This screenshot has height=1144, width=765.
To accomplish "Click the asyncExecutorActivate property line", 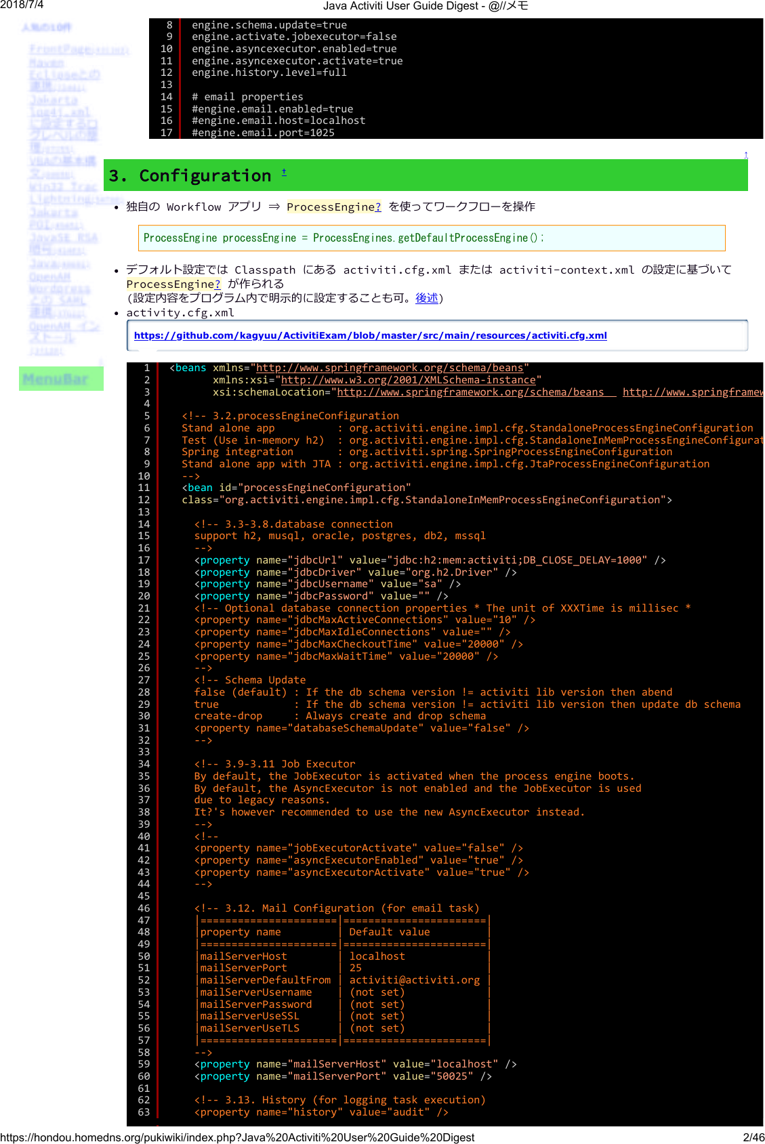I will pyautogui.click(x=362, y=872).
